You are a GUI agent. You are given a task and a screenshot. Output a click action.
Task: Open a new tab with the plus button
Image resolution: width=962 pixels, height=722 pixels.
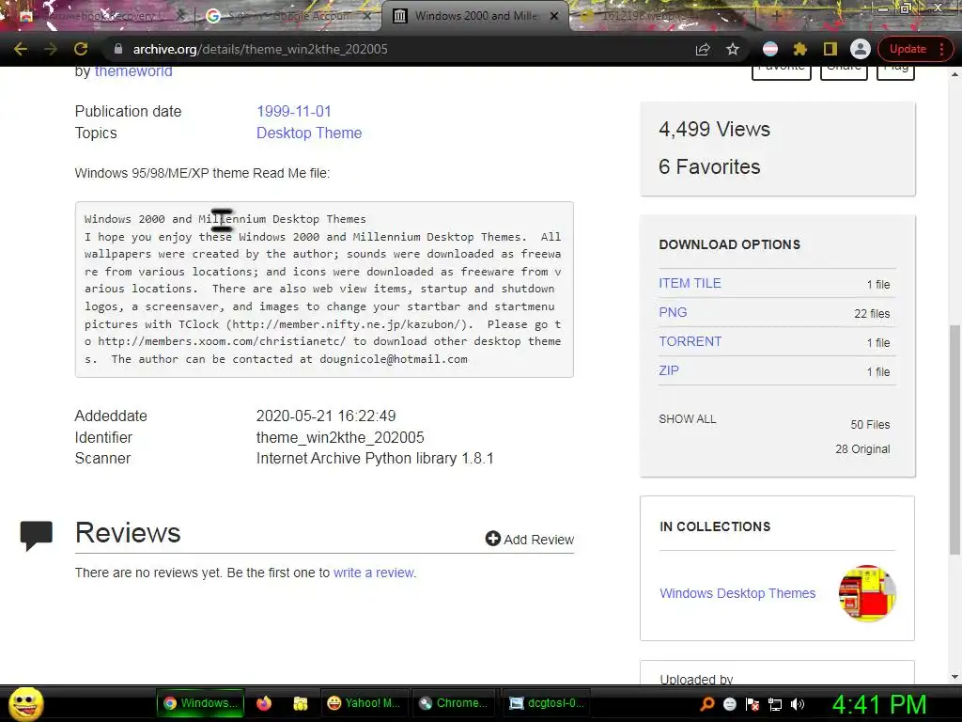point(776,16)
